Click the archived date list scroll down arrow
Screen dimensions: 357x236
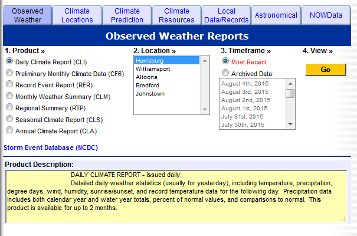(290, 124)
